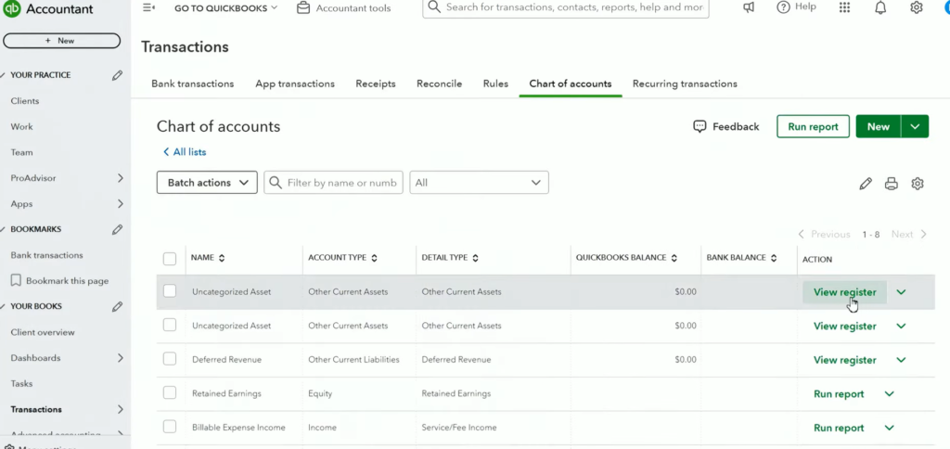Image resolution: width=950 pixels, height=449 pixels.
Task: Edit Your Books section with pencil icon
Action: (118, 307)
